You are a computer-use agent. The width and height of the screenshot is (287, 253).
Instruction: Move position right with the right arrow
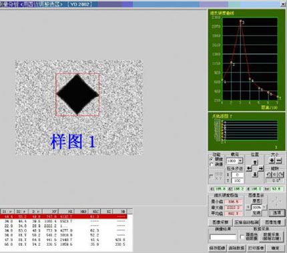261,168
